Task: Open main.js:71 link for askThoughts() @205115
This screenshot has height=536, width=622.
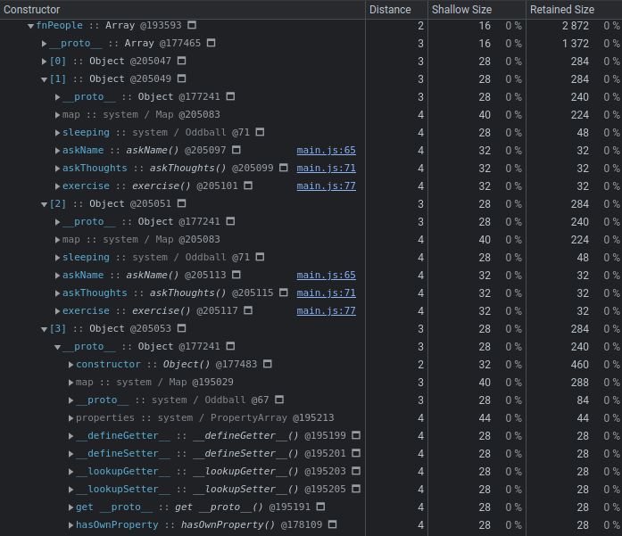Action: tap(326, 293)
